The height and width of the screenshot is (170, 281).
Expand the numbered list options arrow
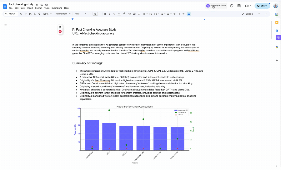[171, 14]
